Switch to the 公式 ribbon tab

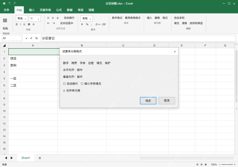pyautogui.click(x=59, y=10)
